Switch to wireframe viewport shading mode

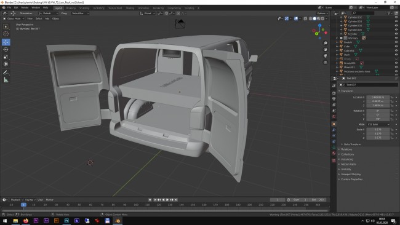310,18
